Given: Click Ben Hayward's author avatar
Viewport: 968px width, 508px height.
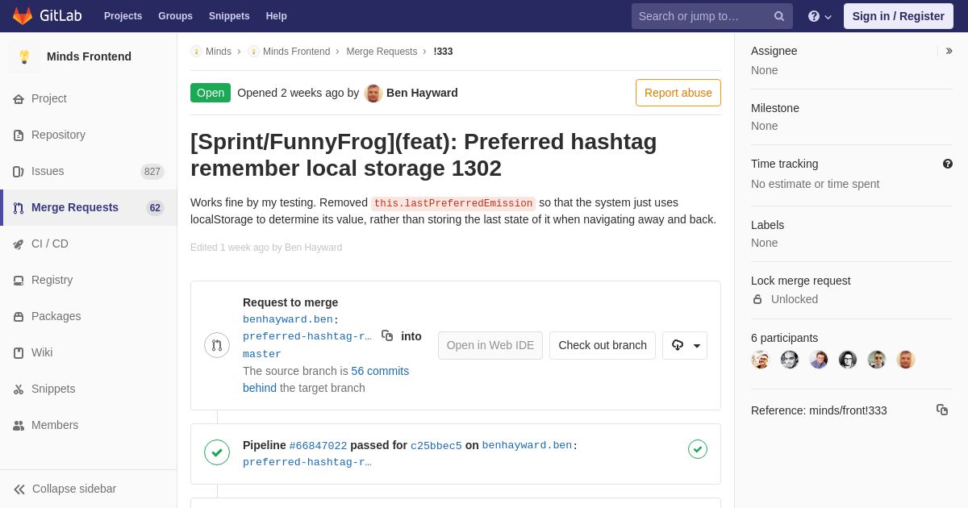Looking at the screenshot, I should pos(373,93).
